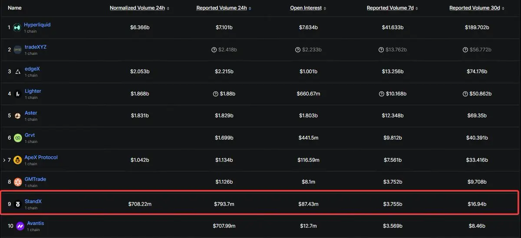Click question mark icon beside Lighter's $10.168b
521x238 pixels.
coord(381,94)
